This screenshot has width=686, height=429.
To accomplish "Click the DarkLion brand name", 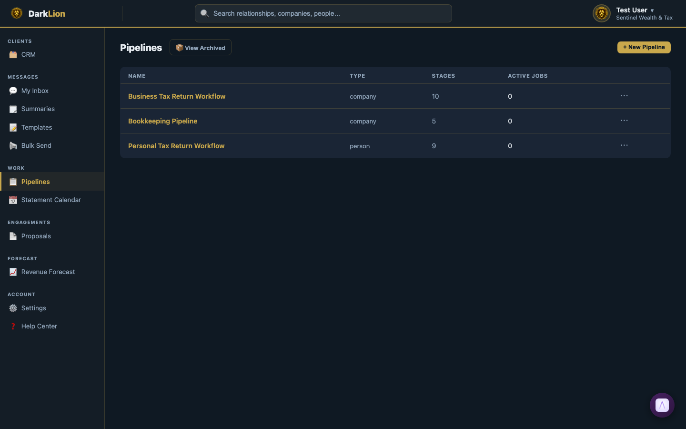I will (x=47, y=13).
